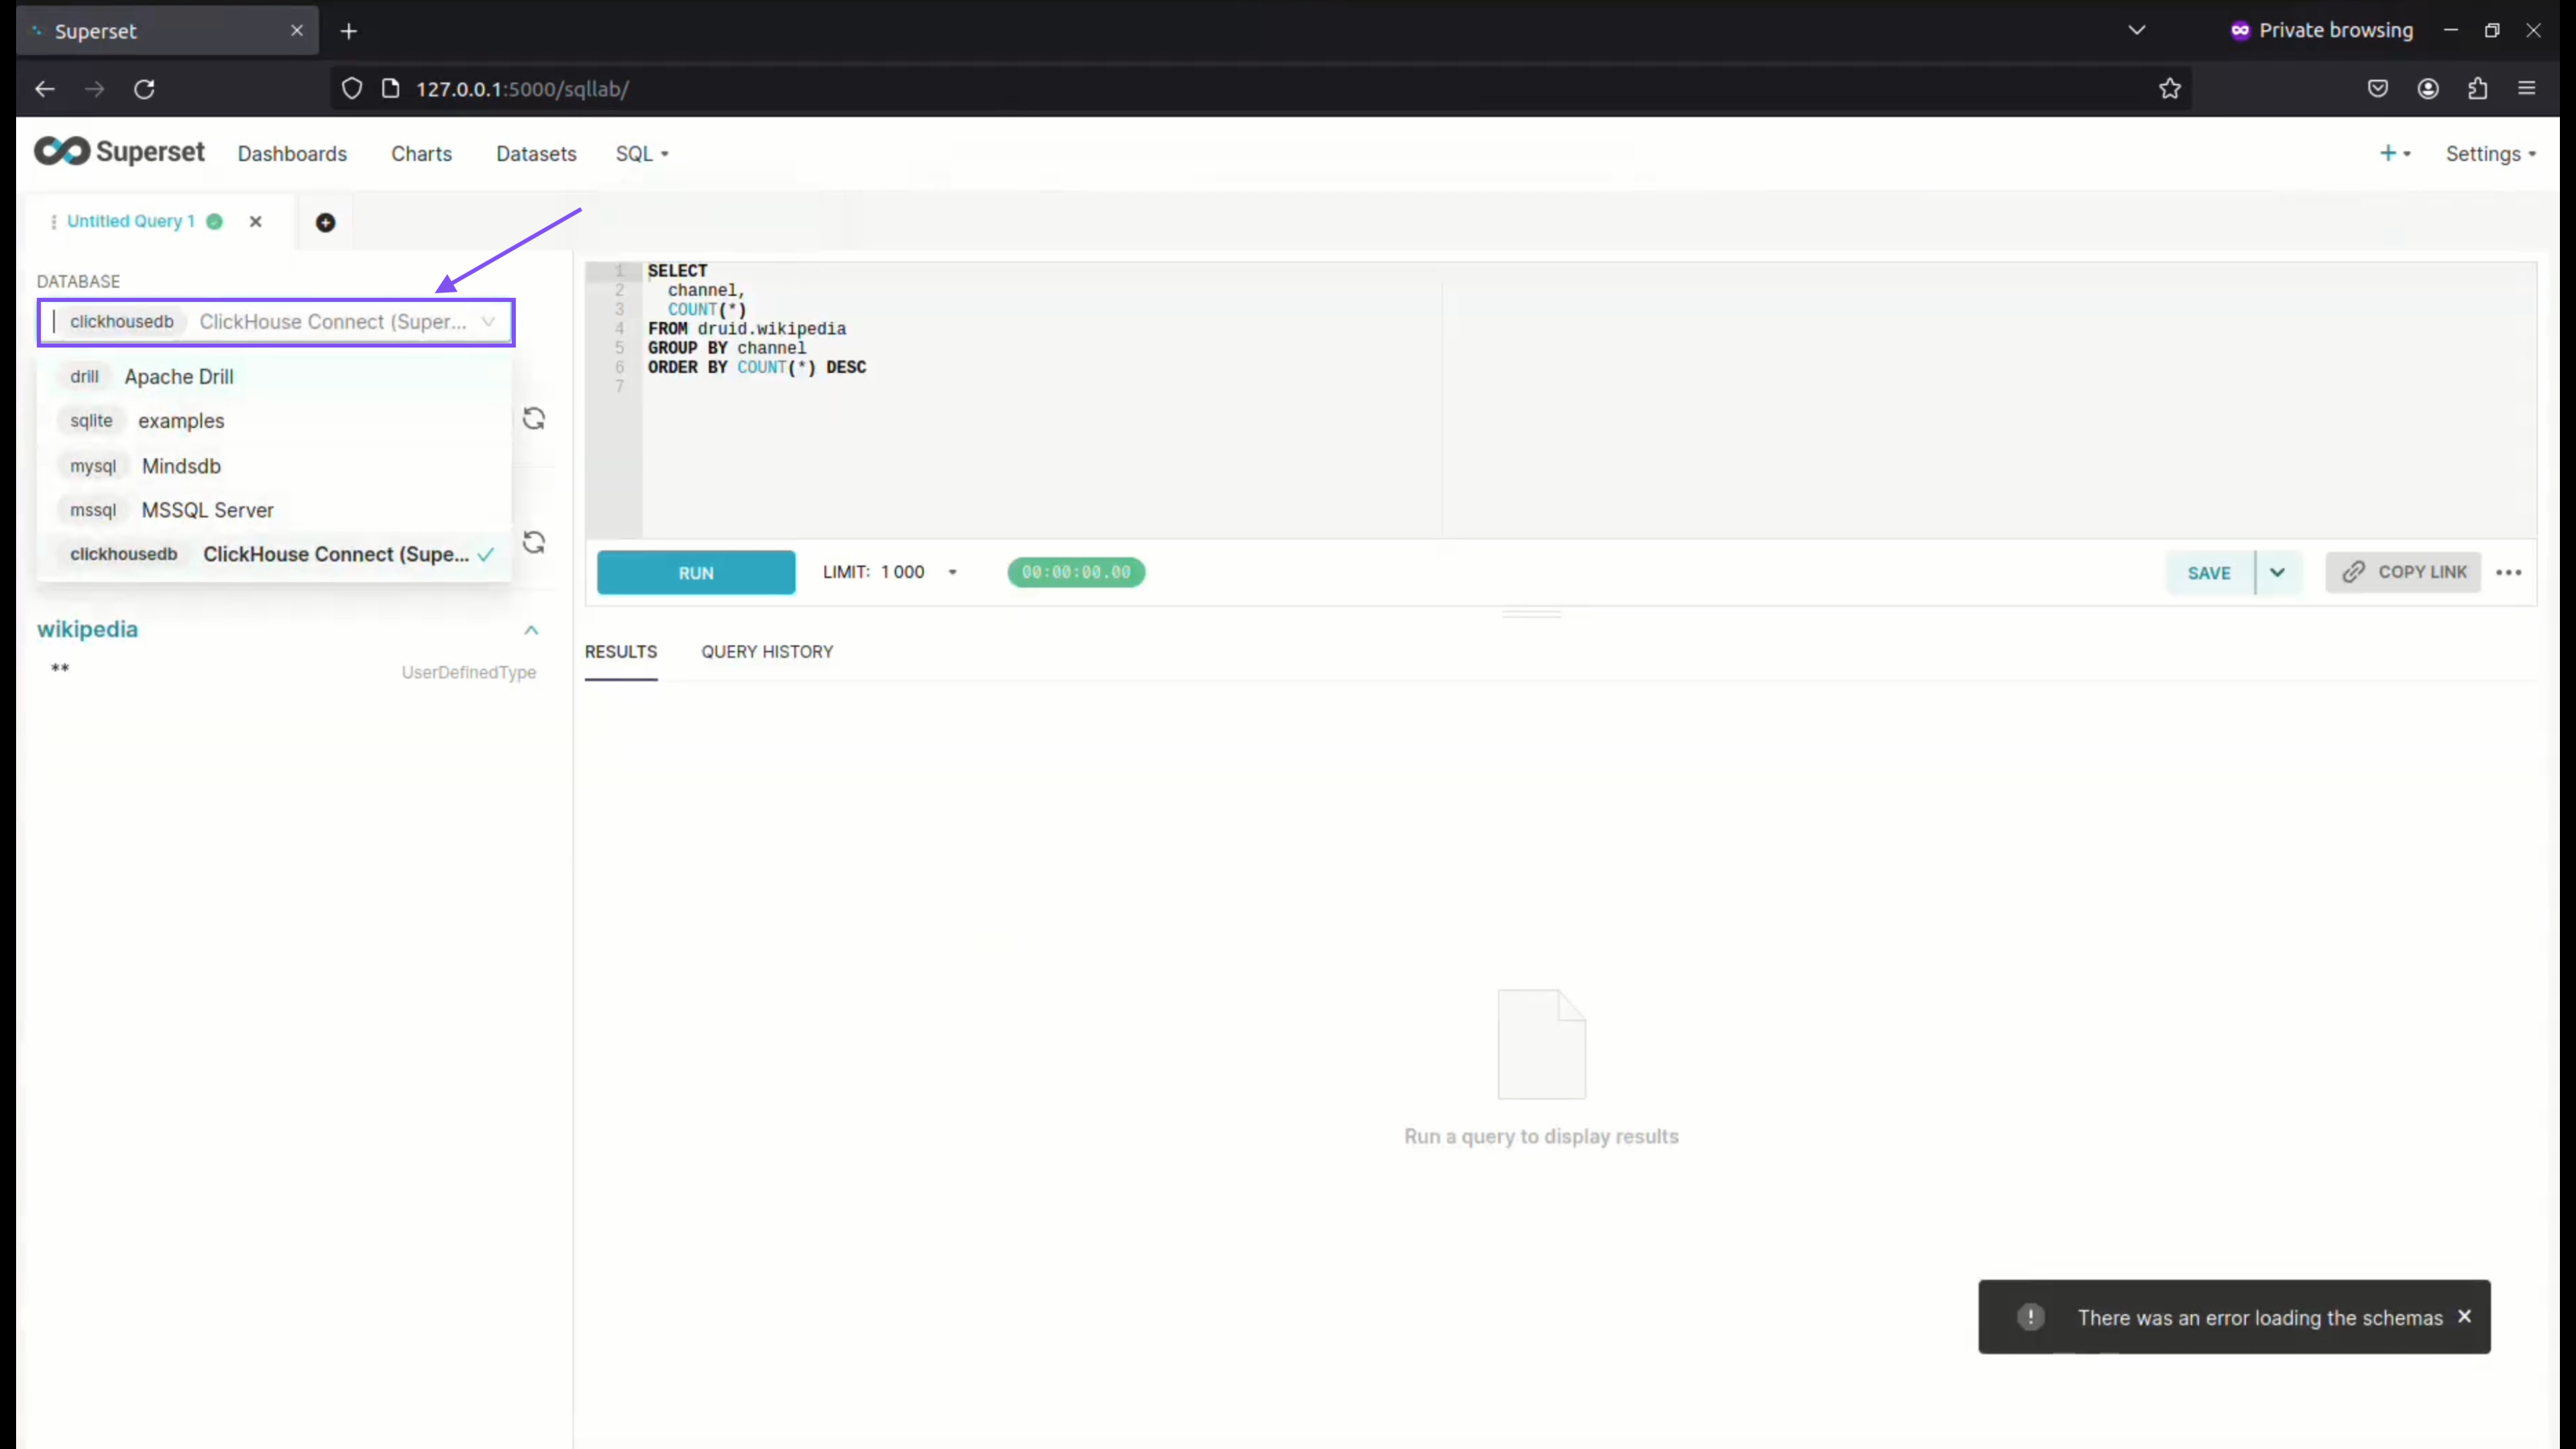Go to the Dashboards page
Screen dimensions: 2576x1449
tap(292, 153)
